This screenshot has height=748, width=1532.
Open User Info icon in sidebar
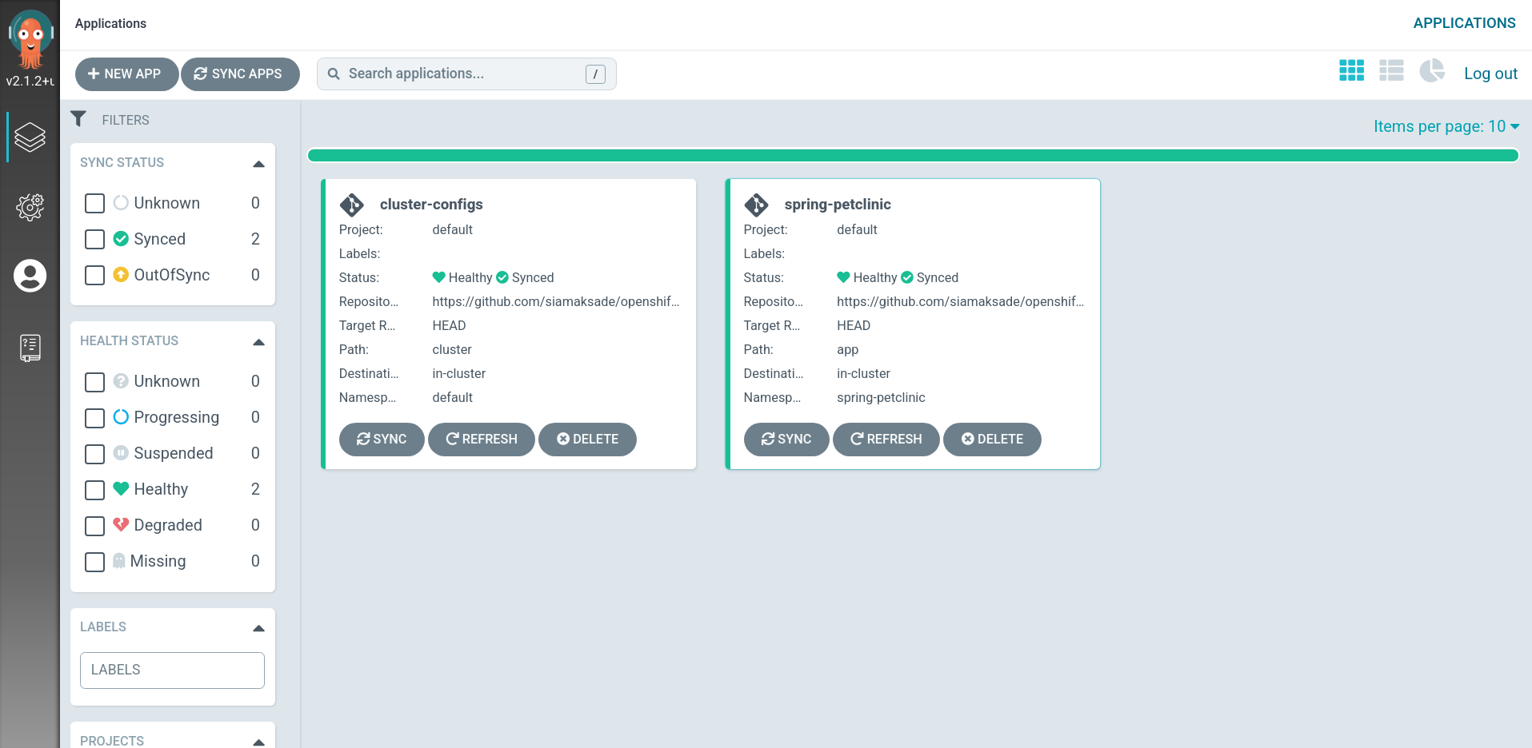click(30, 276)
